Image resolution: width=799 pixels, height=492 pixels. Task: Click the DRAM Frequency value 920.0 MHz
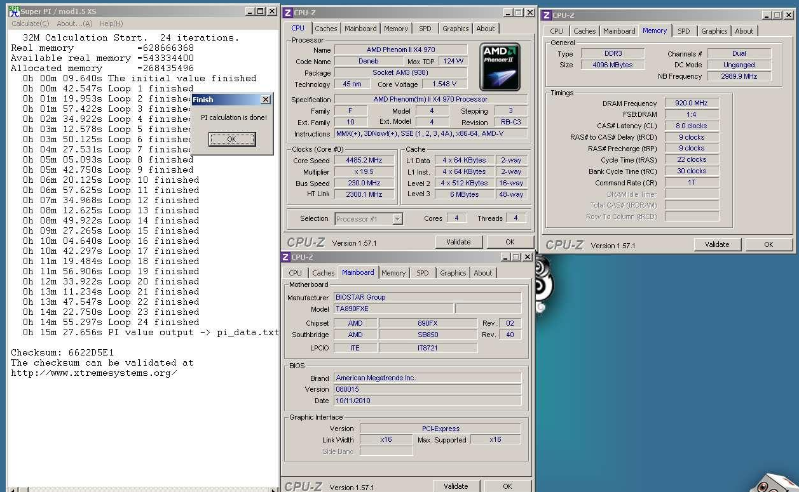point(692,103)
